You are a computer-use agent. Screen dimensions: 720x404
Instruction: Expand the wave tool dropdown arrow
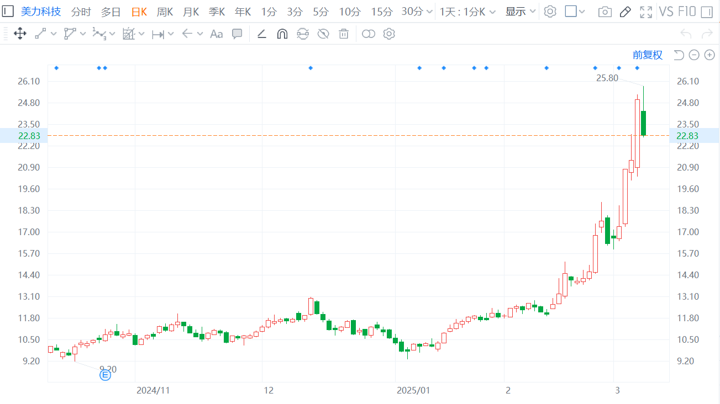tap(112, 34)
